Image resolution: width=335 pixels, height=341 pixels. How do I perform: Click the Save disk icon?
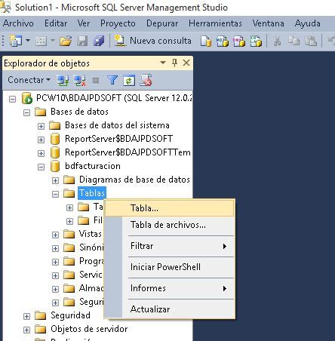[82, 41]
